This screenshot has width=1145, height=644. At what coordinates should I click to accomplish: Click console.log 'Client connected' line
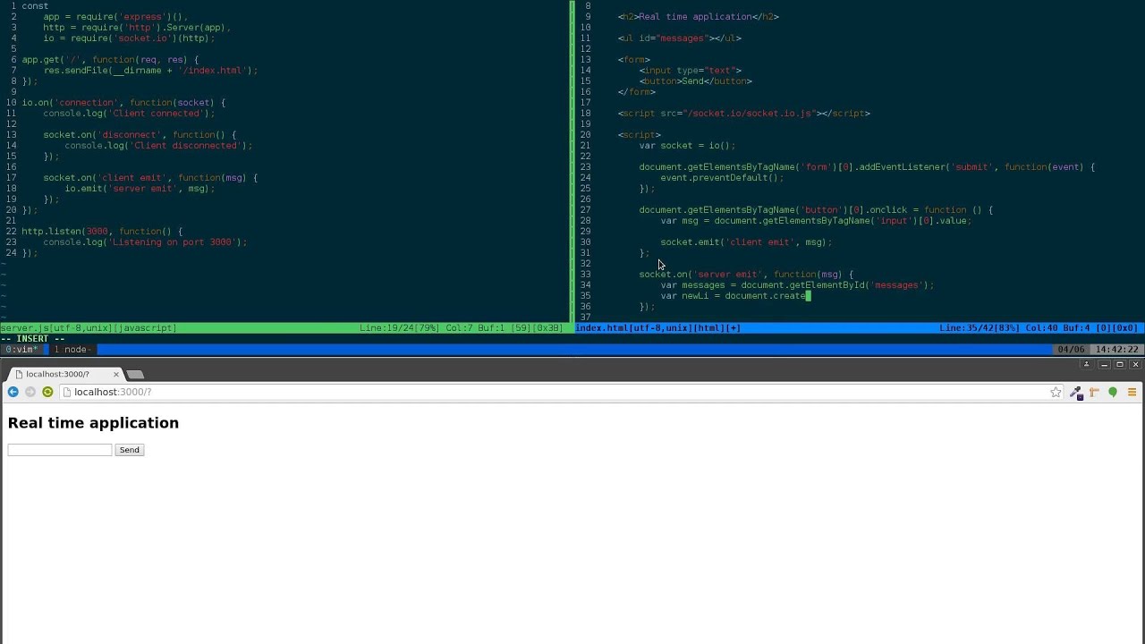(x=129, y=113)
